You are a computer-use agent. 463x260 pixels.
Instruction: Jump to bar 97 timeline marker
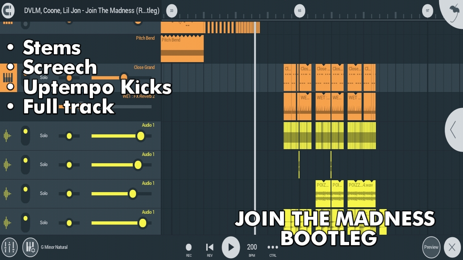pyautogui.click(x=428, y=11)
